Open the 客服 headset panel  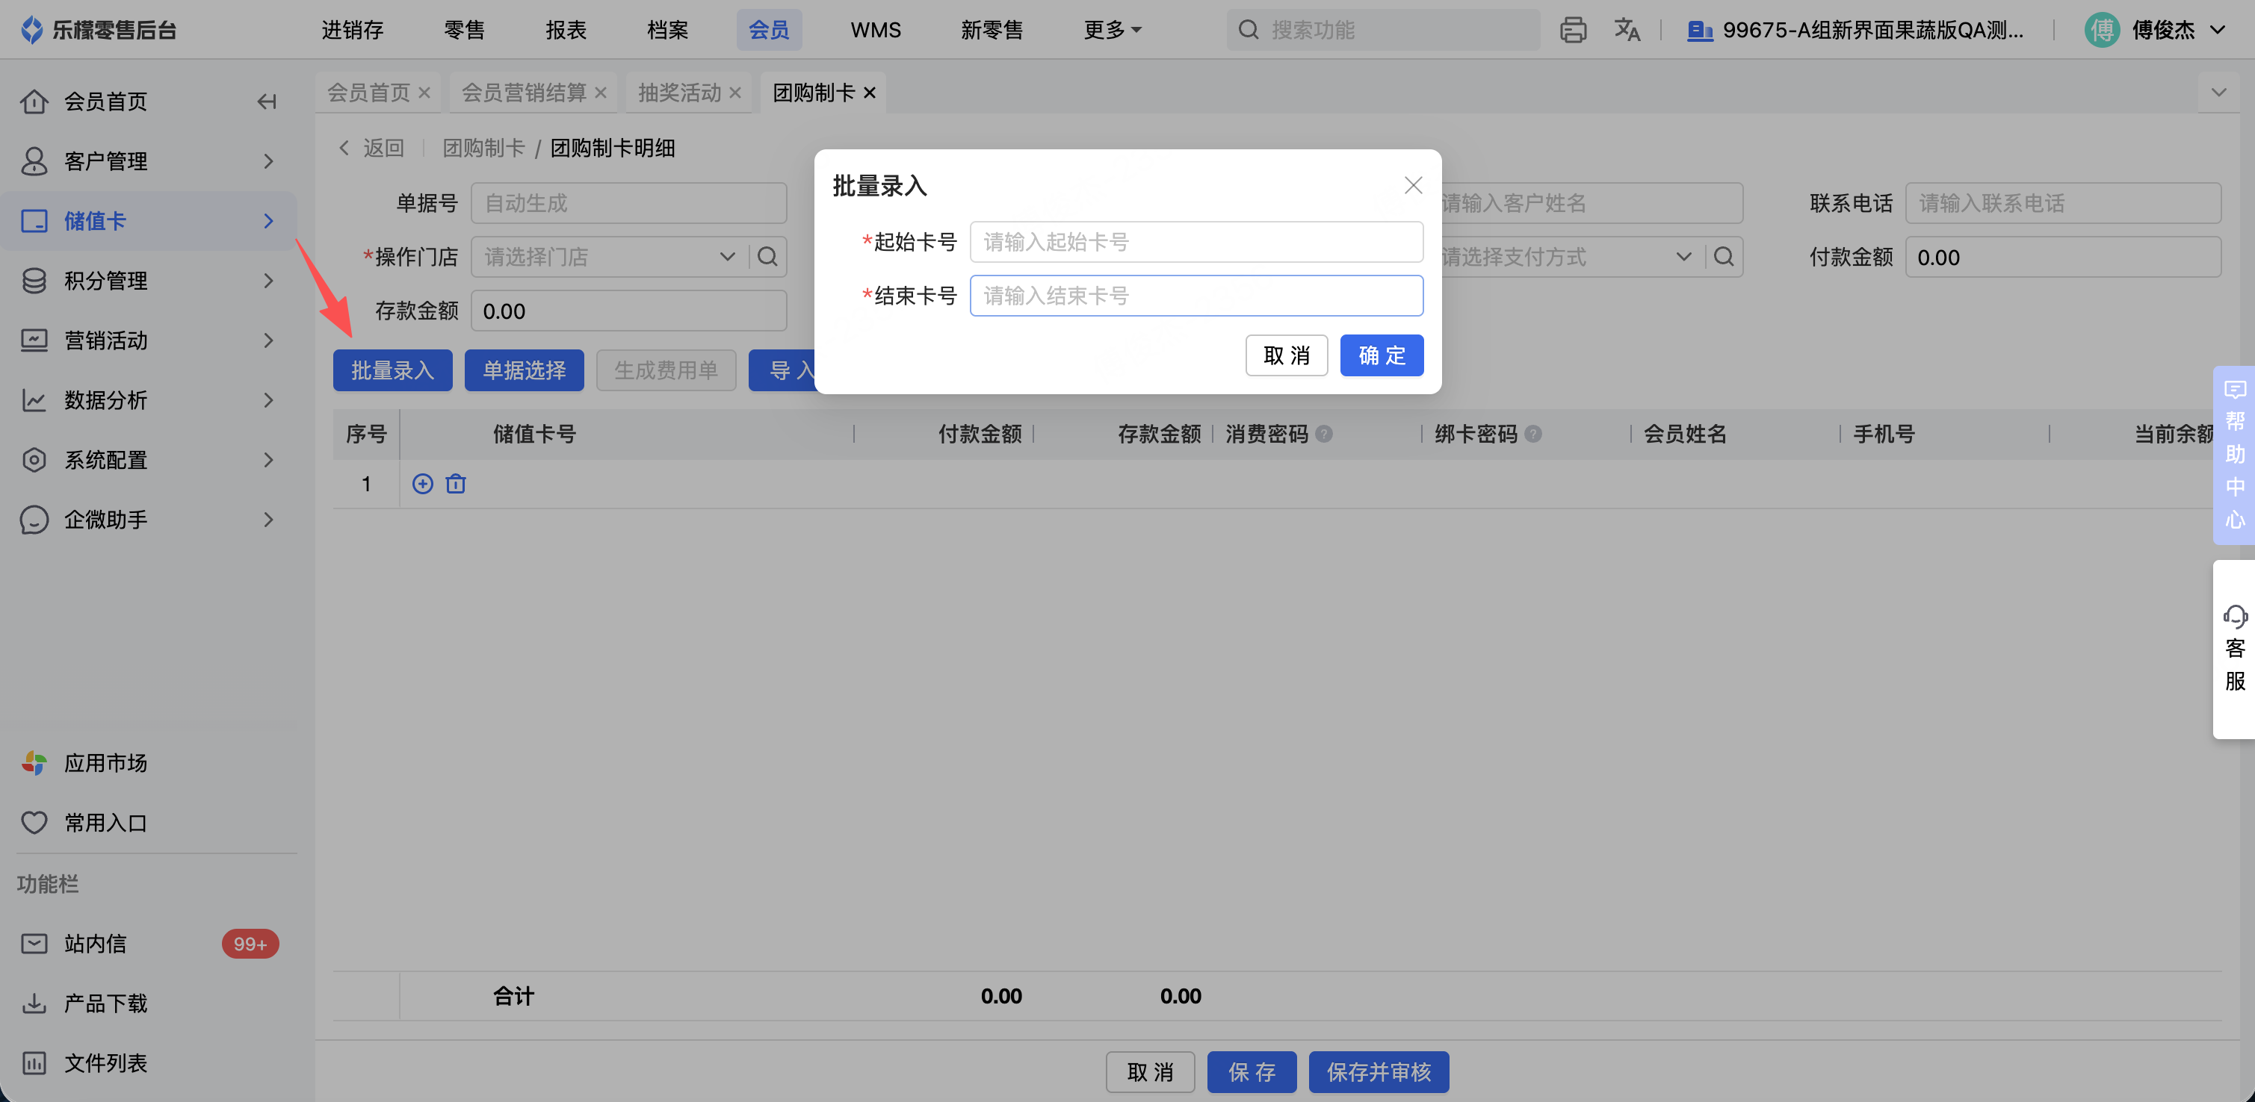click(x=2234, y=648)
